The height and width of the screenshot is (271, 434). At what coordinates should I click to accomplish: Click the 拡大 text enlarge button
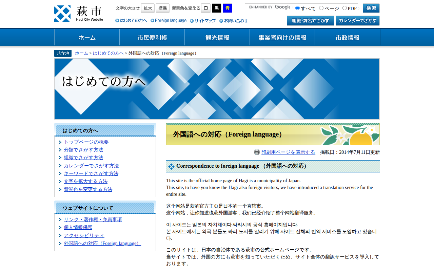pos(148,8)
